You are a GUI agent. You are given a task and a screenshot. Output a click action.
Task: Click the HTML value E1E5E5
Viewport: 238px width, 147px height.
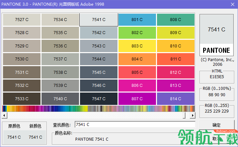217,77
